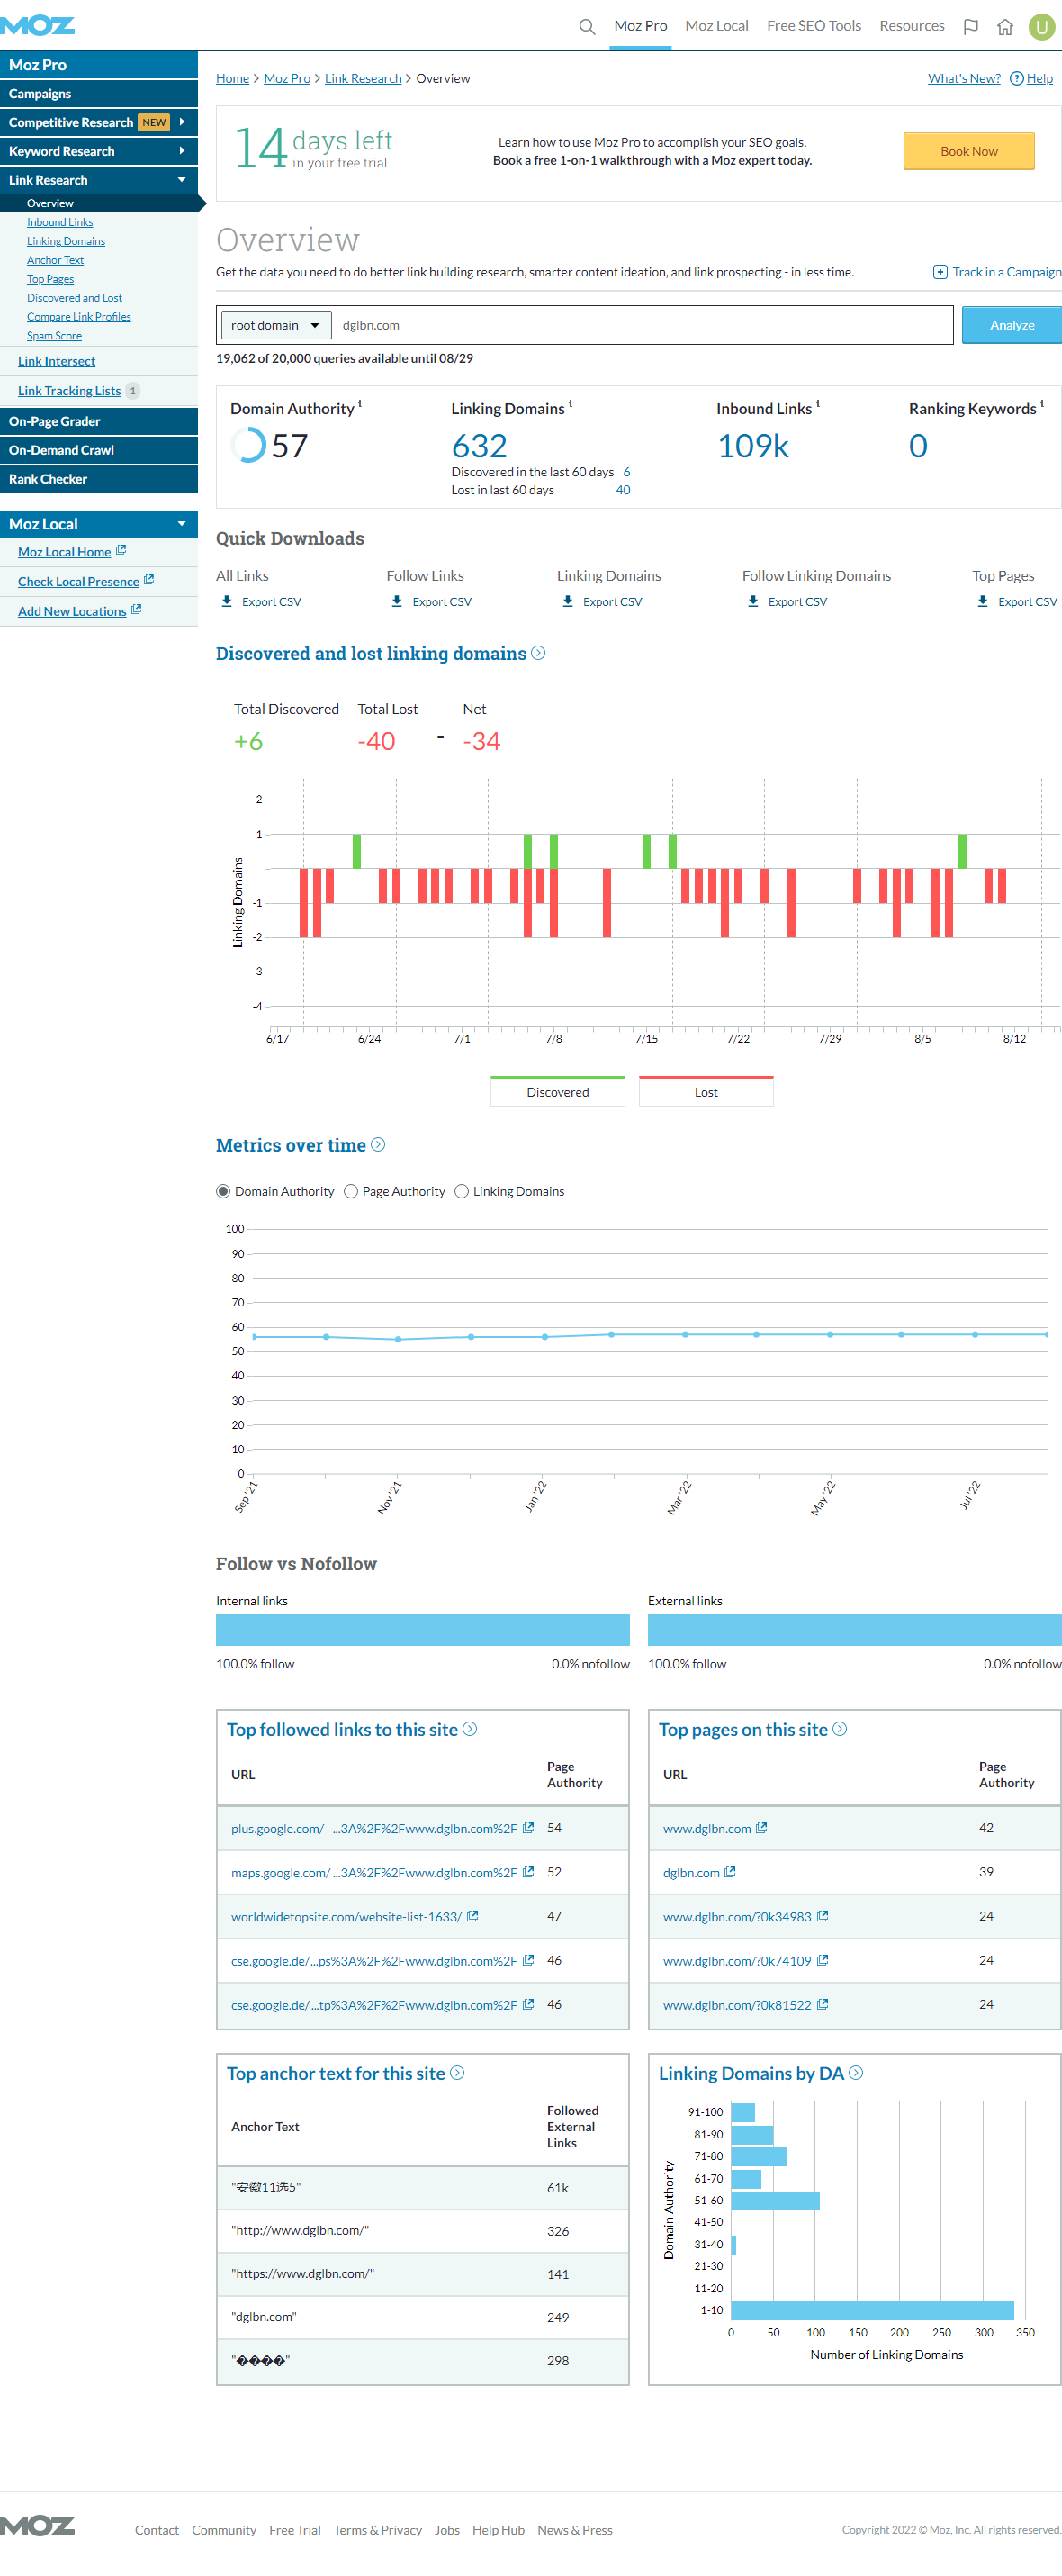The image size is (1062, 2576).
Task: Click the Analyze button
Action: 1012,325
